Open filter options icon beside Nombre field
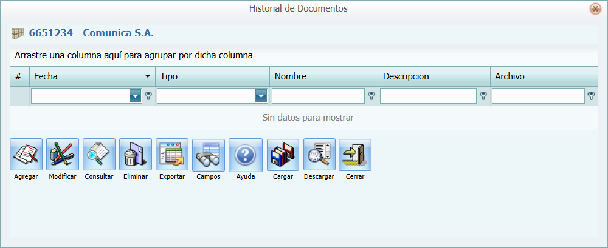 click(x=371, y=96)
